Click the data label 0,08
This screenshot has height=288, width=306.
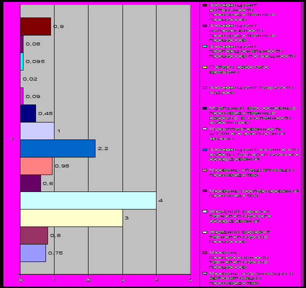pyautogui.click(x=33, y=44)
